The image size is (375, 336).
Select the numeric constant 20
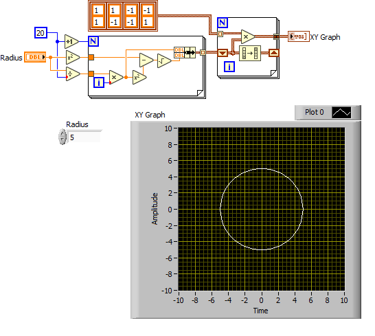coord(41,33)
